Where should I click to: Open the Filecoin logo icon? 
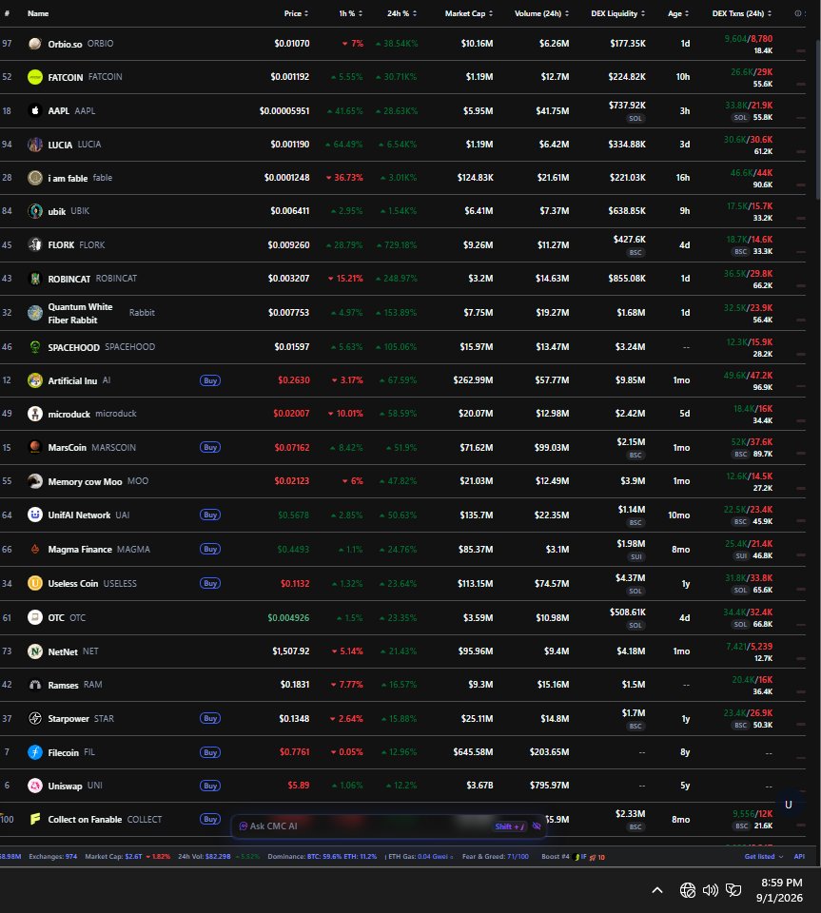(35, 751)
